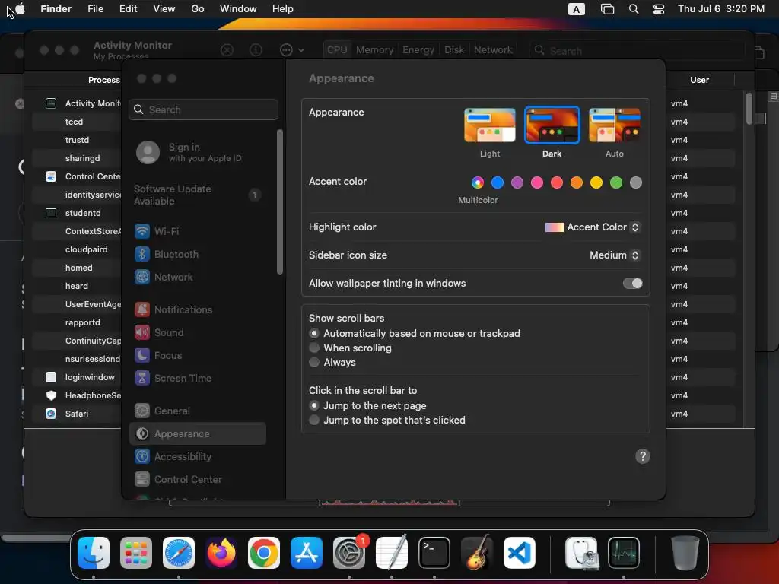
Task: Choose the Auto appearance thumbnail
Action: (x=615, y=125)
